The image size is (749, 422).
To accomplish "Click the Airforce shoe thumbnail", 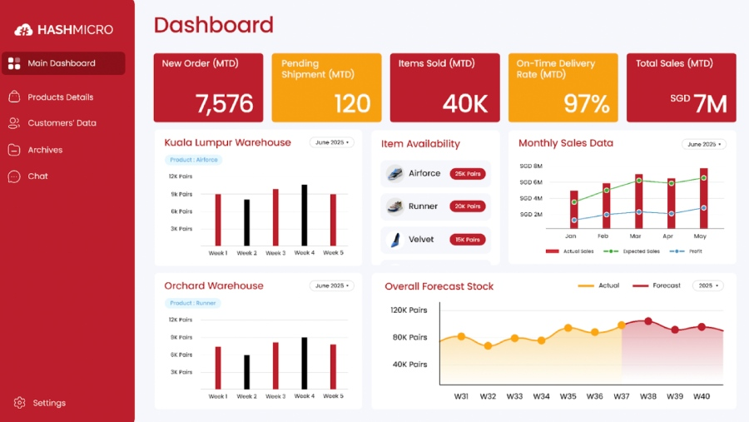I will click(x=395, y=174).
